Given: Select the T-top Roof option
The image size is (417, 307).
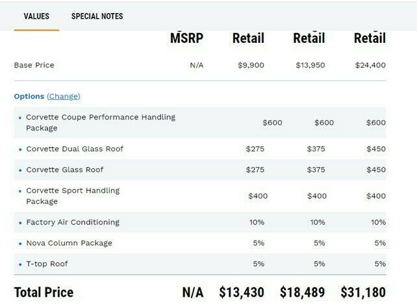Looking at the screenshot, I should (47, 264).
